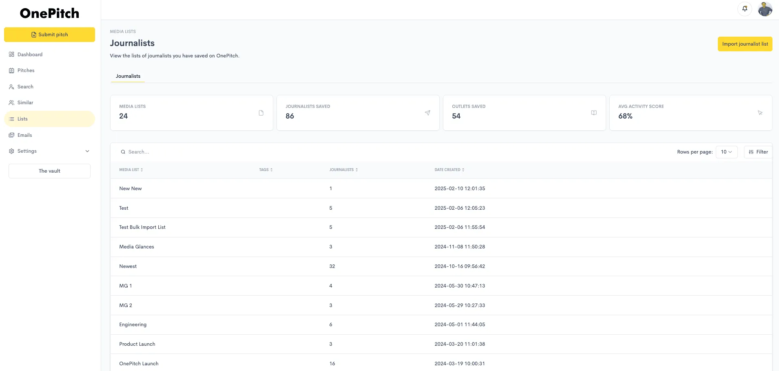
Task: Click the Similar people icon in sidebar
Action: (x=11, y=103)
